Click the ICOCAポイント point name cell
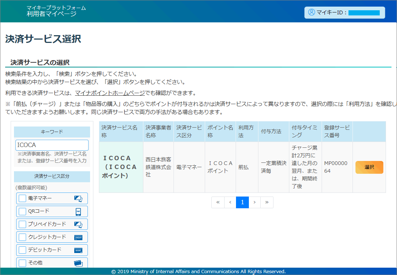This screenshot has height=275, width=397. [x=220, y=167]
